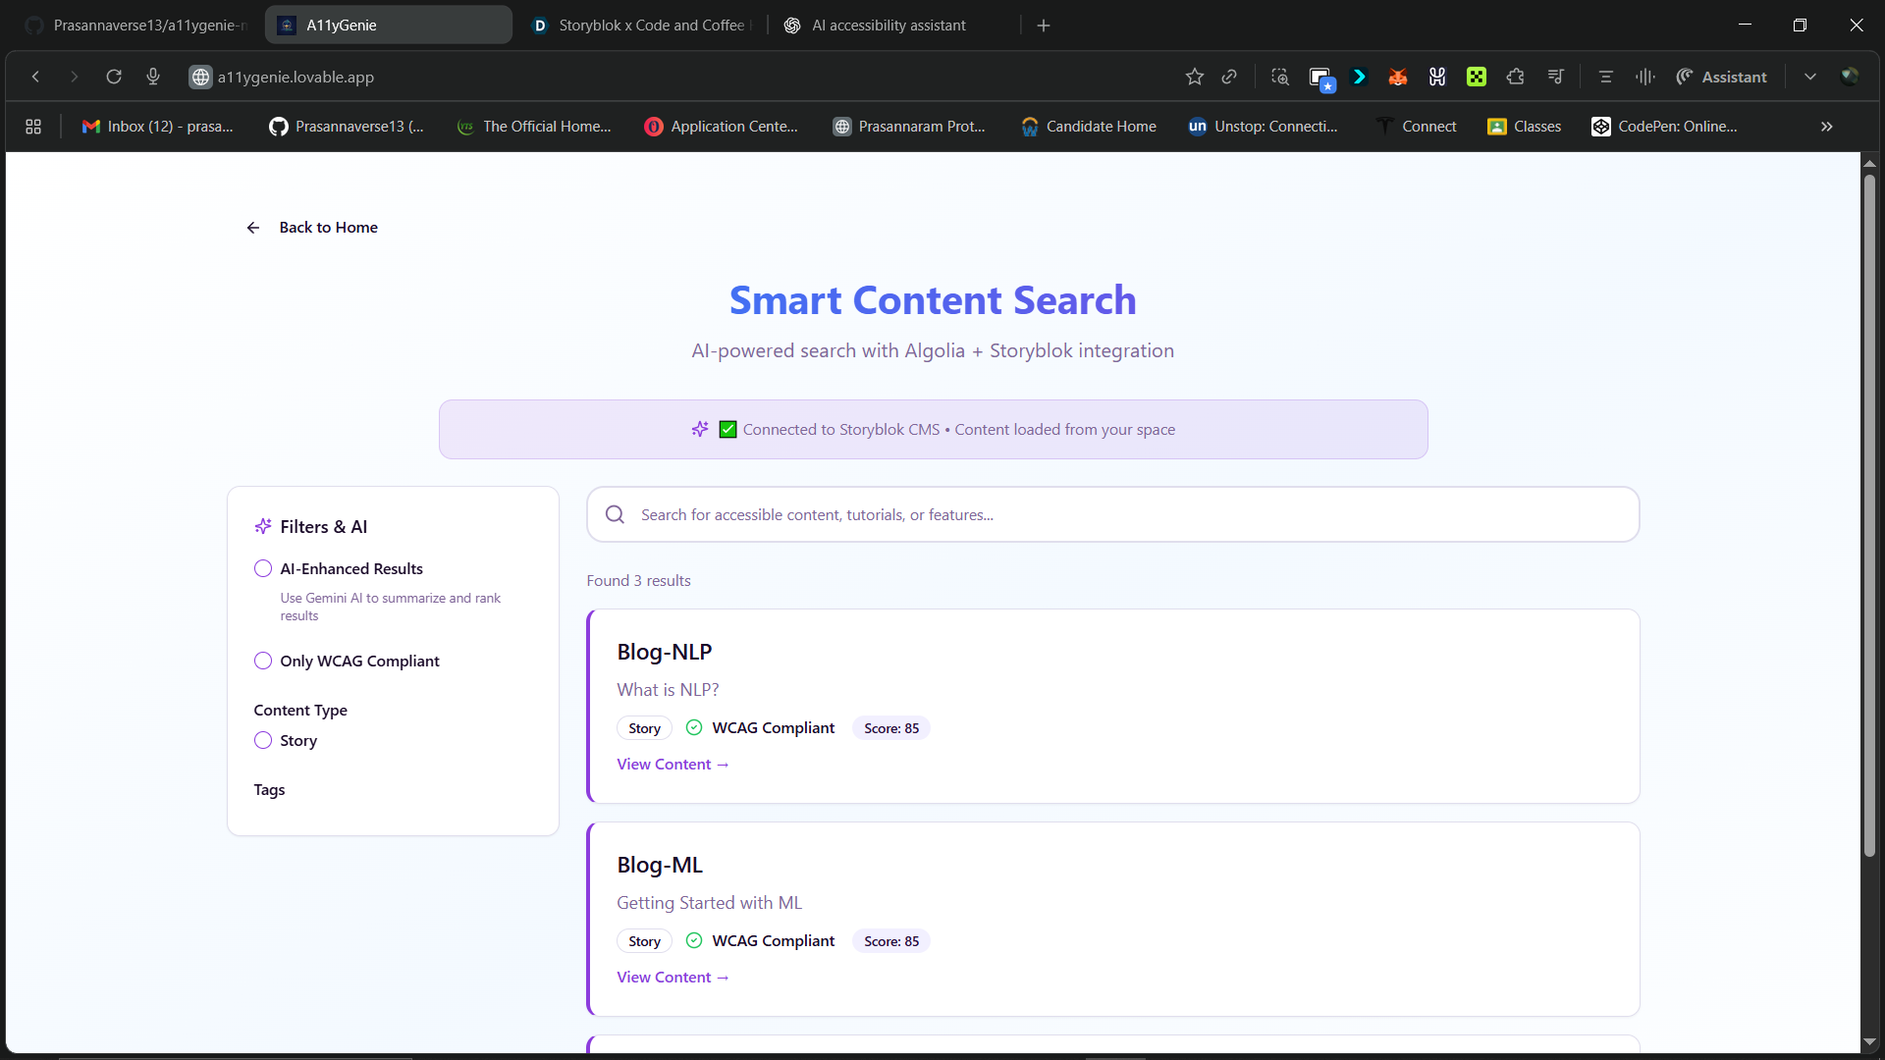Switch to Storyblok x Code and Coffee tab
The width and height of the screenshot is (1885, 1060).
(x=649, y=26)
